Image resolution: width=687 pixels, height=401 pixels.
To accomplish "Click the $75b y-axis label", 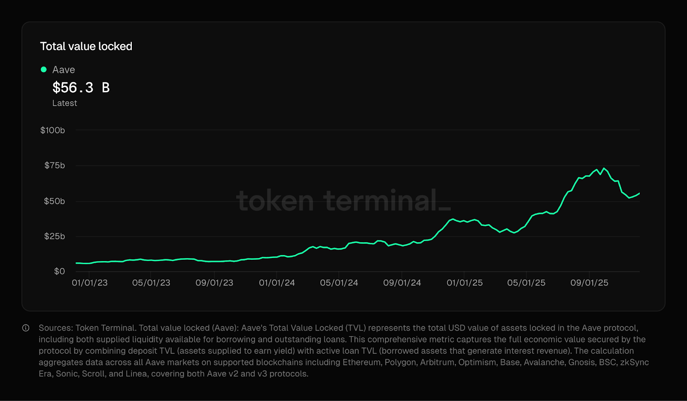I will point(55,165).
